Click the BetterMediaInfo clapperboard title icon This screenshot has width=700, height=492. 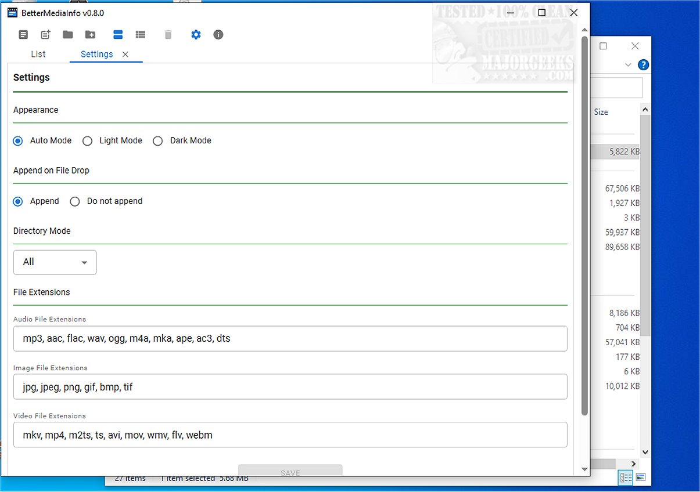click(12, 13)
